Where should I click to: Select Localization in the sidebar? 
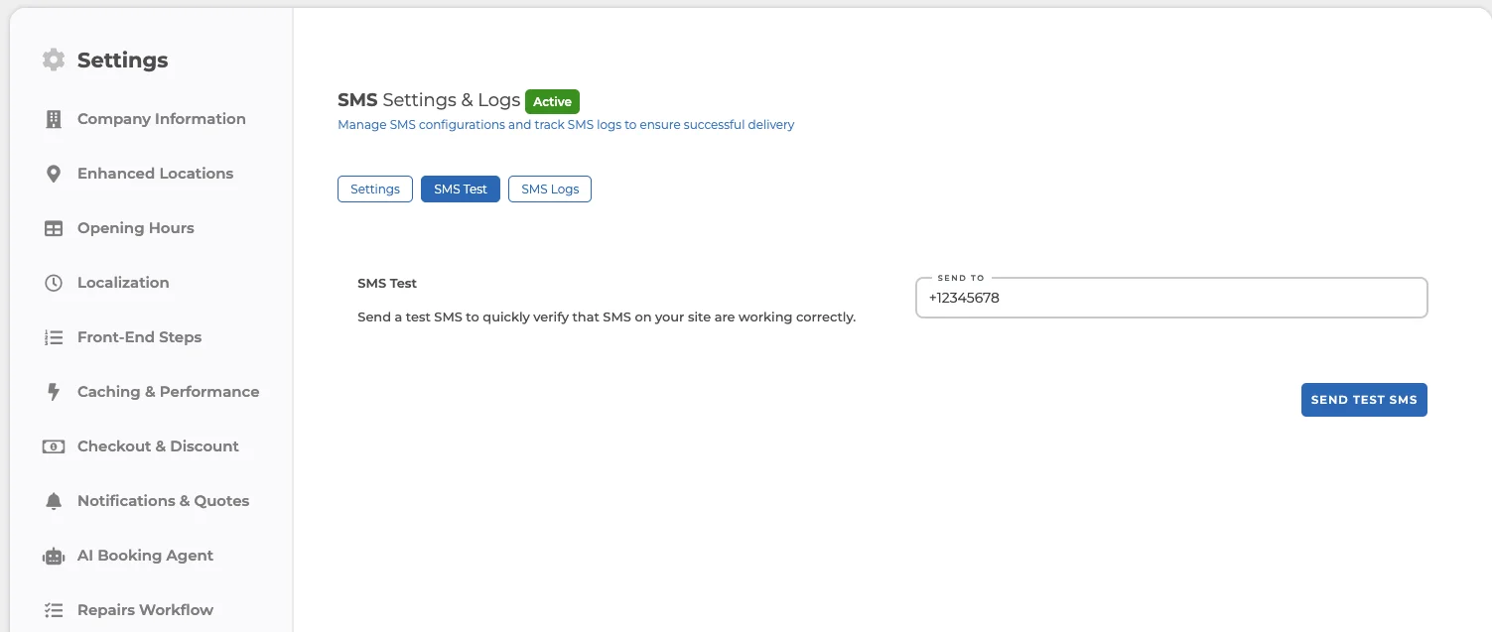pos(123,283)
